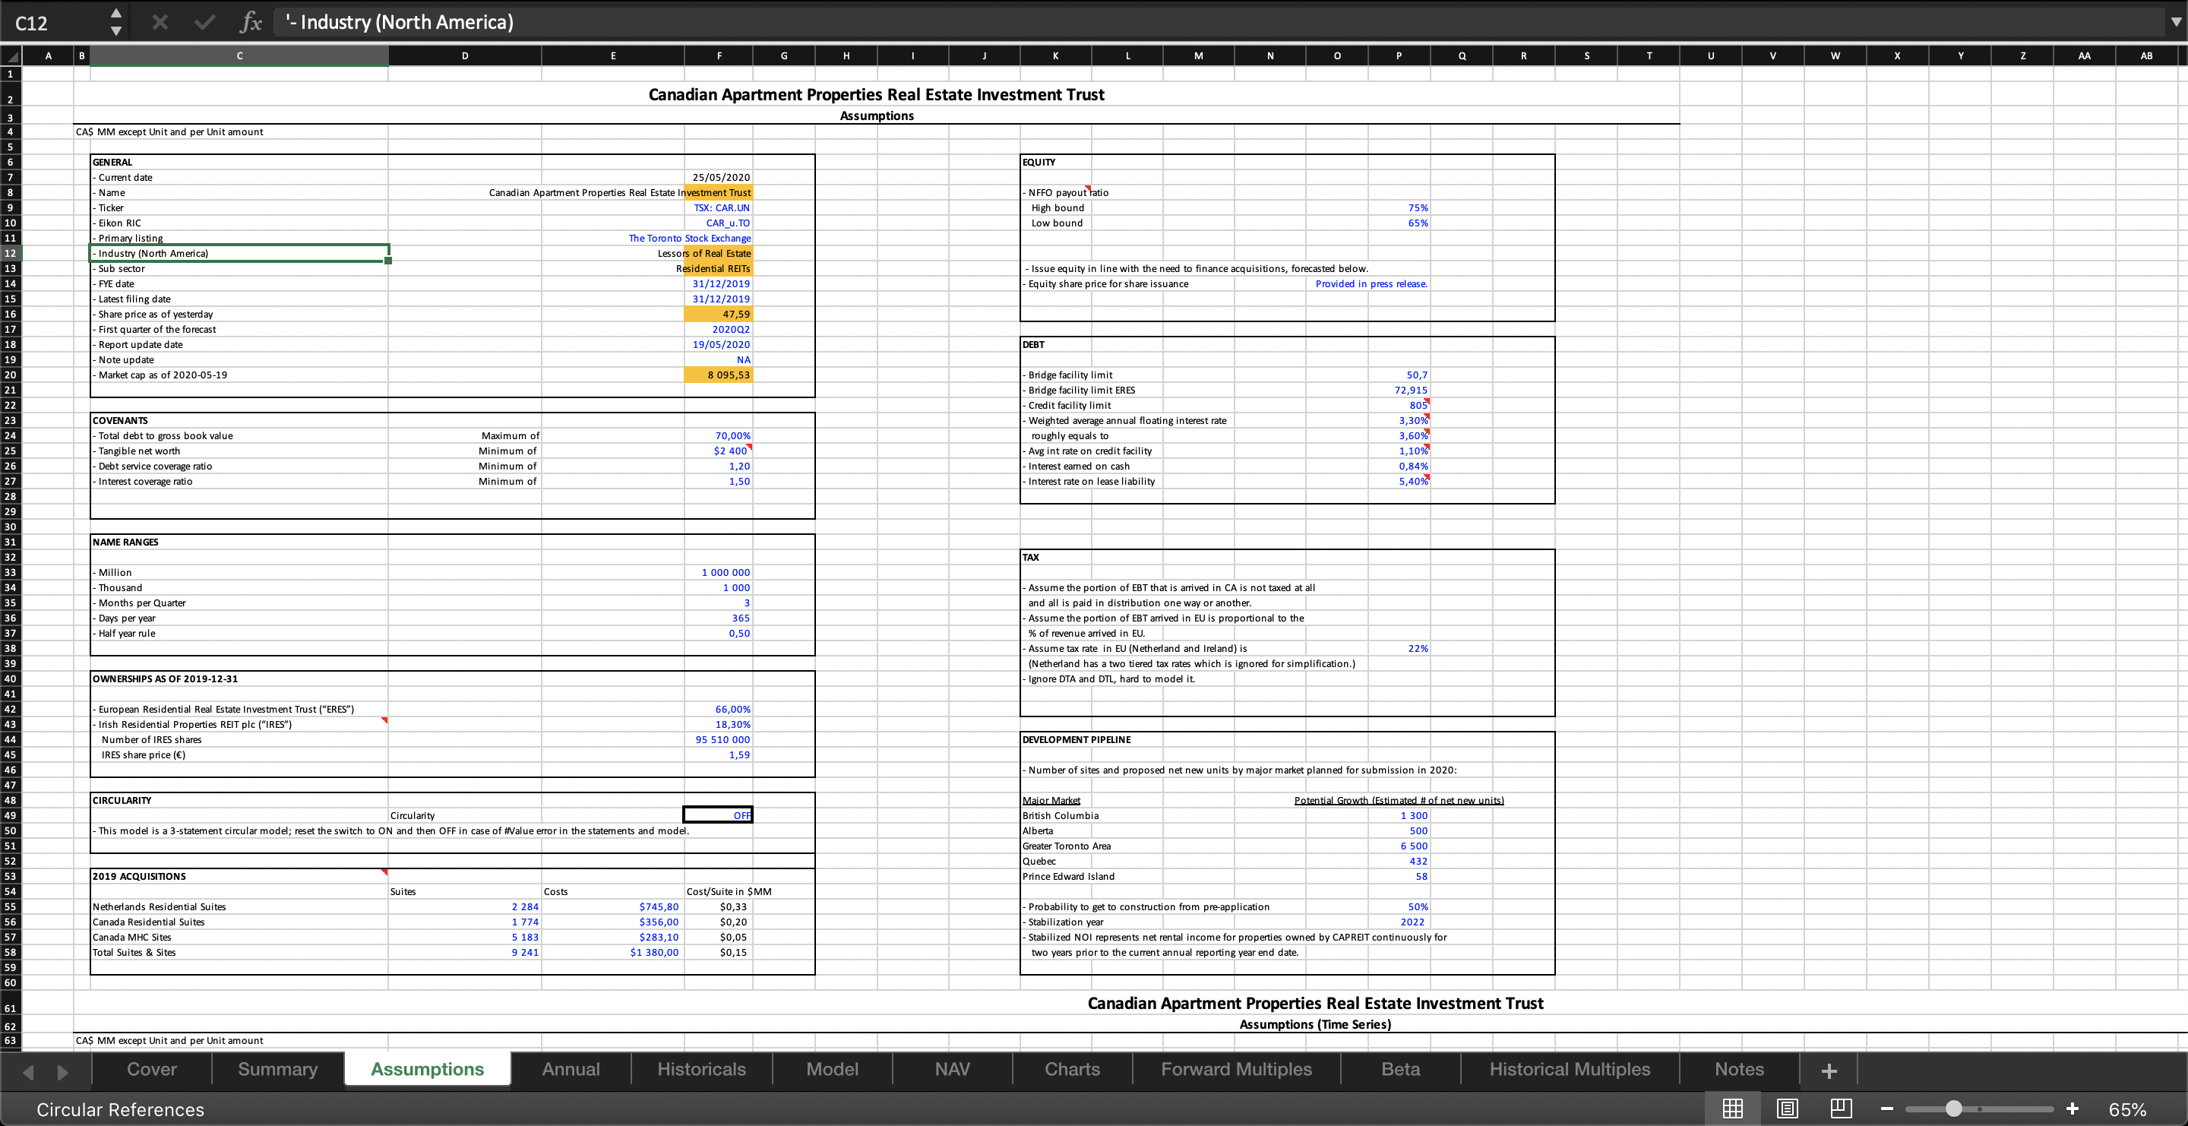Open the Beta sheet tab
The width and height of the screenshot is (2188, 1126).
1401,1069
